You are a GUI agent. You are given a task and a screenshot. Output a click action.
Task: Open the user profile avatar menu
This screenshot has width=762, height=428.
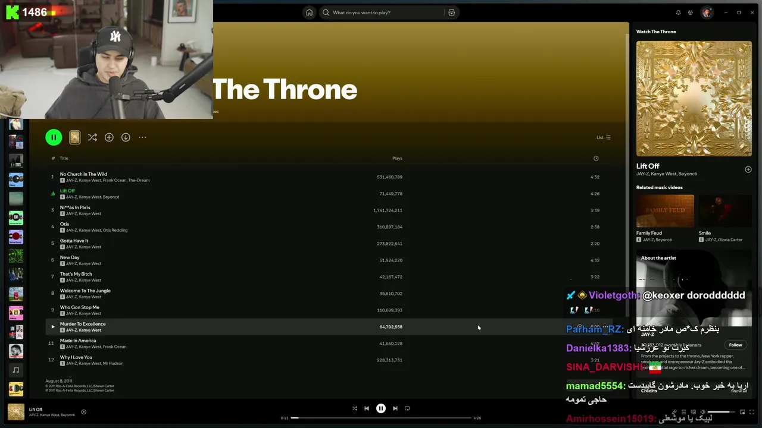707,12
